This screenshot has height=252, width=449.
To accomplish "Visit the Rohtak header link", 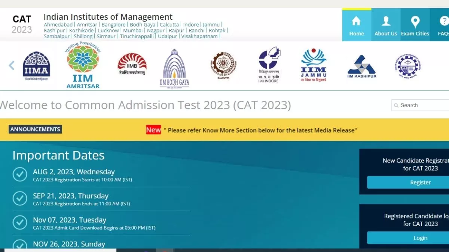I will [x=217, y=31].
